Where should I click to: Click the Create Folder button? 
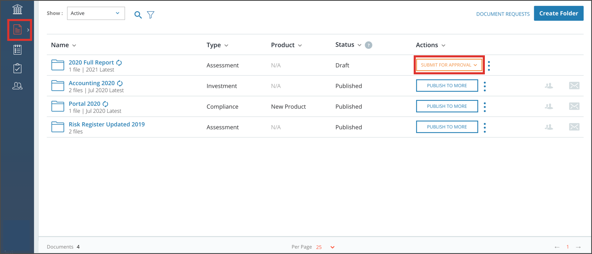(558, 13)
